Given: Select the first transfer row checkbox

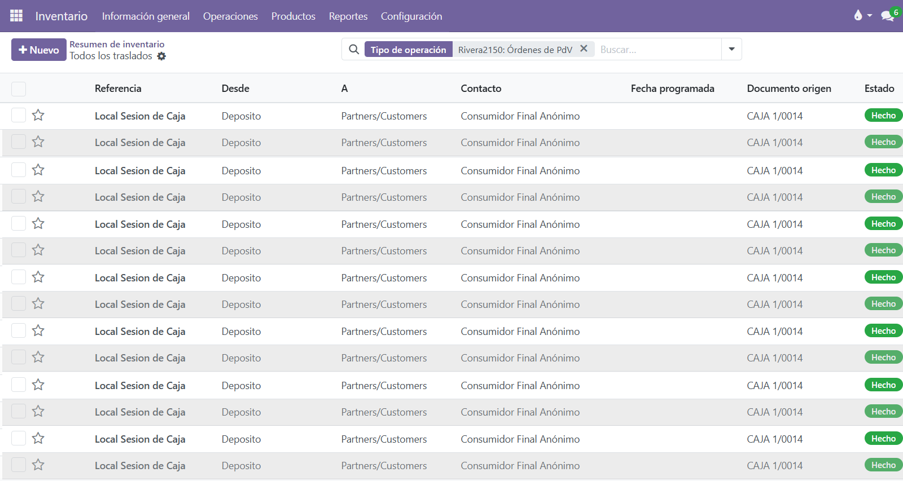Looking at the screenshot, I should [19, 116].
